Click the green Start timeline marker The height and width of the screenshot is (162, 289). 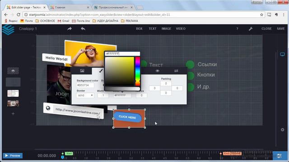tap(69, 153)
